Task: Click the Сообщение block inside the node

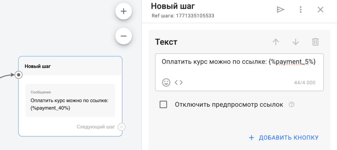Action: [x=70, y=100]
